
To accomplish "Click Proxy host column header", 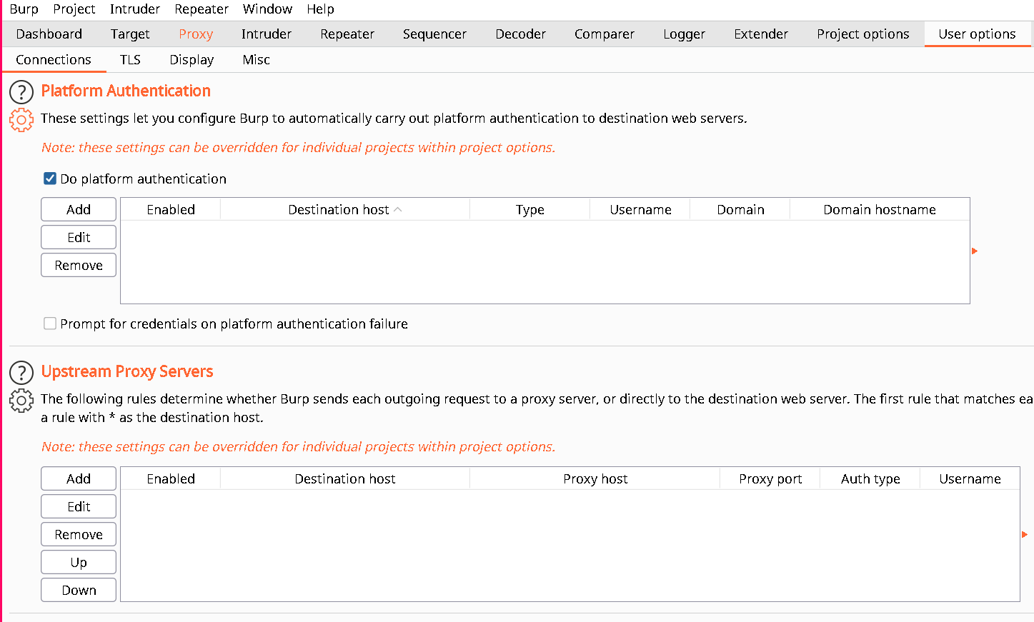I will click(x=595, y=478).
